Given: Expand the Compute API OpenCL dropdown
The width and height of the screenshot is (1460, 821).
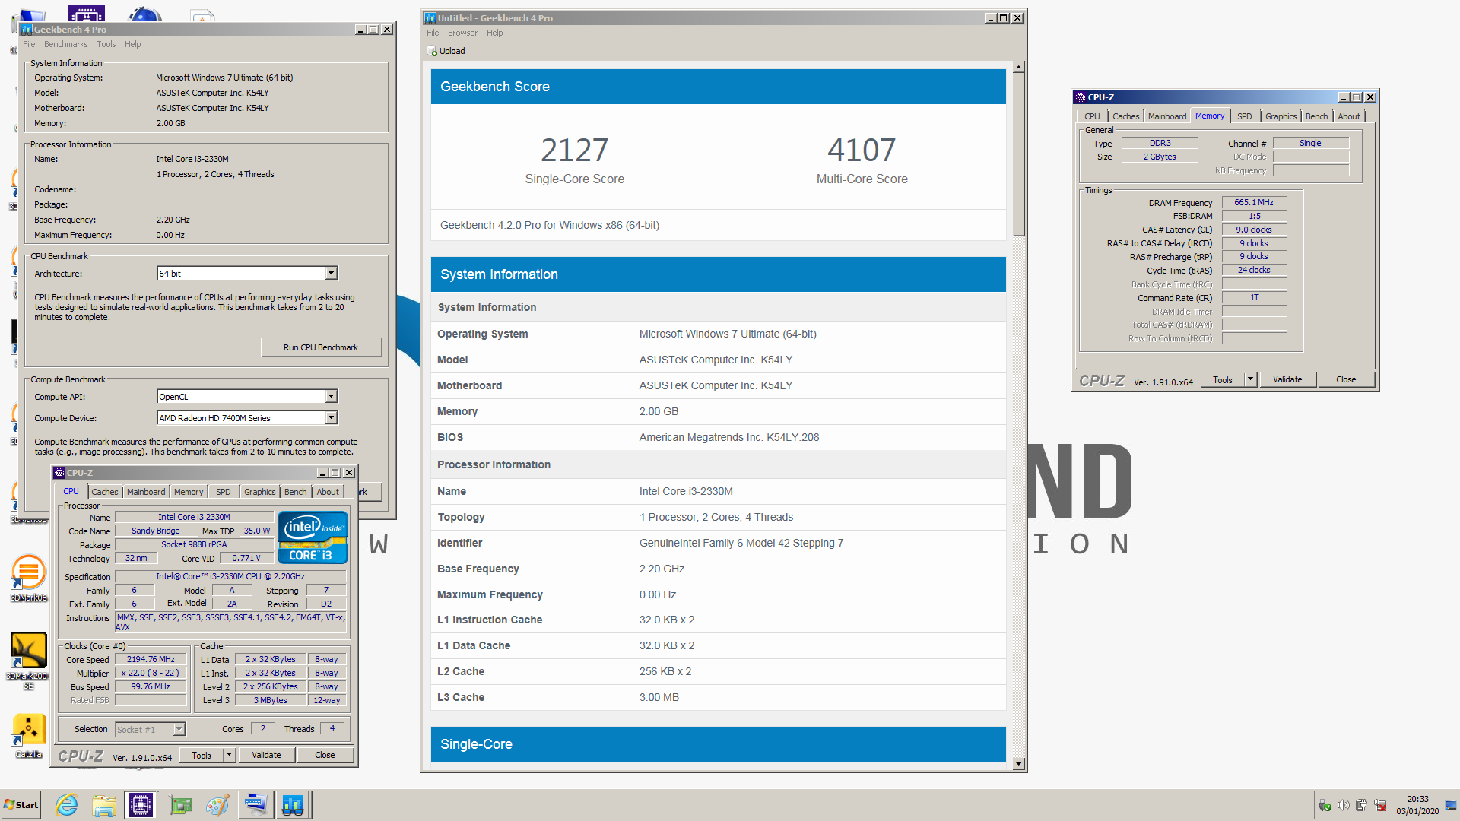Looking at the screenshot, I should pyautogui.click(x=331, y=397).
